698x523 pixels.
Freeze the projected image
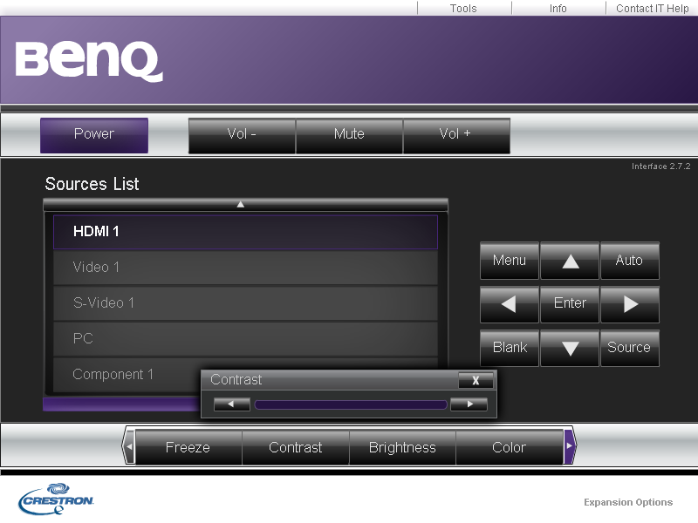[x=188, y=447]
